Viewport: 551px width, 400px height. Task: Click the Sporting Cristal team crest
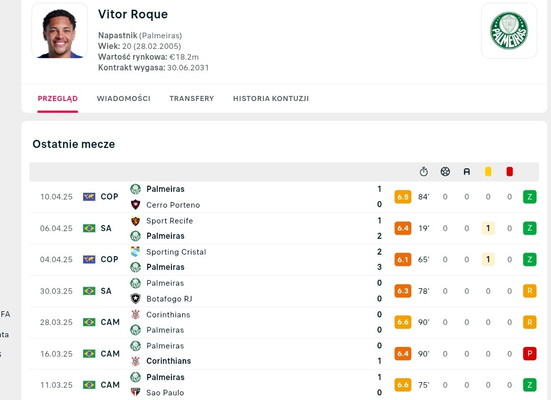[135, 252]
